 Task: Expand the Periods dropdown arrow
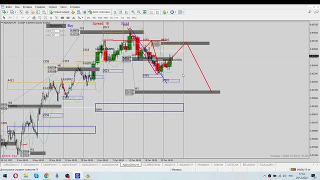175,12
